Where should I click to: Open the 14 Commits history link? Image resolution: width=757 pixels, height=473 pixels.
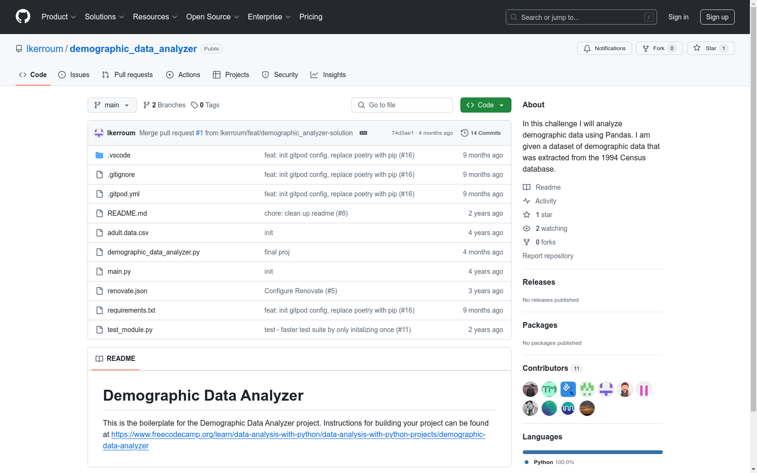(481, 133)
